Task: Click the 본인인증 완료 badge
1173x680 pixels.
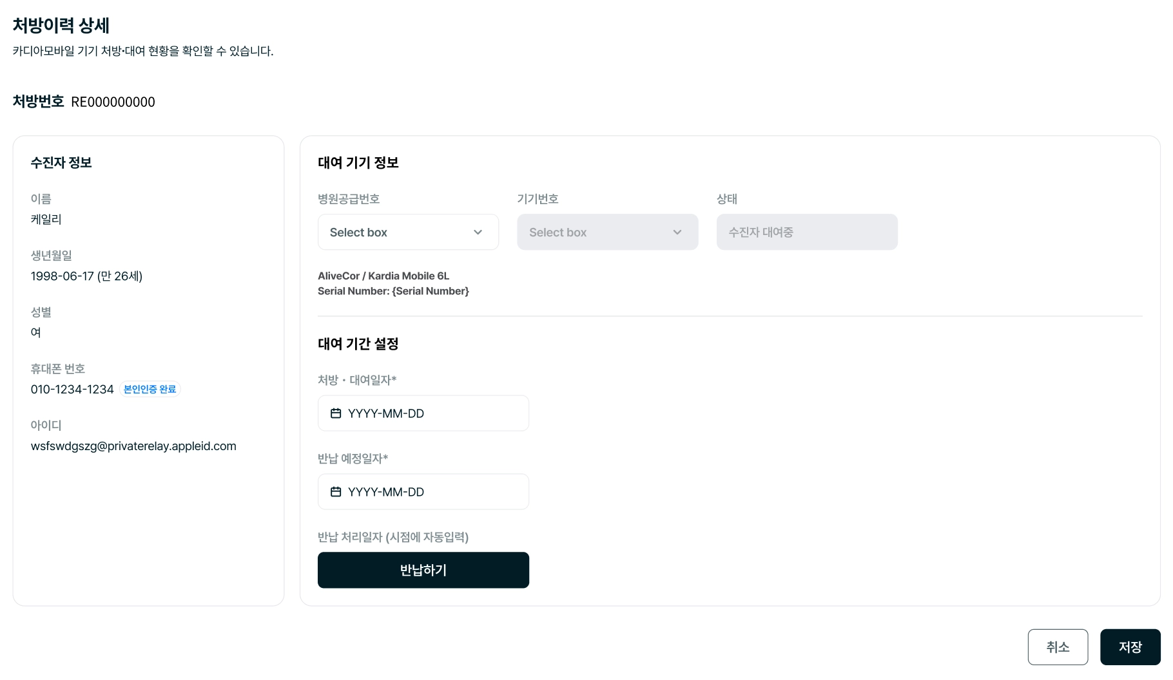Action: pos(150,390)
